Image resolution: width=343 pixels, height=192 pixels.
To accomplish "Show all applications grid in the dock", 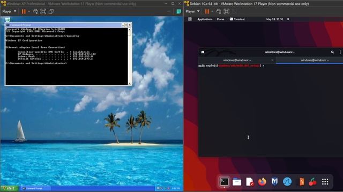I will click(325, 182).
